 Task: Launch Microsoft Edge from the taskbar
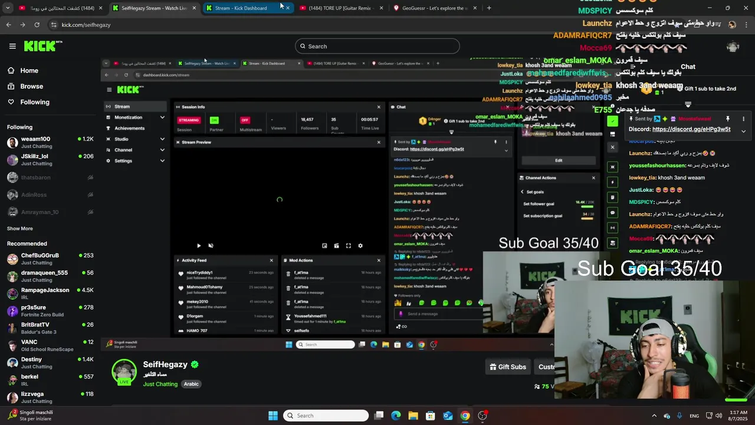click(396, 416)
